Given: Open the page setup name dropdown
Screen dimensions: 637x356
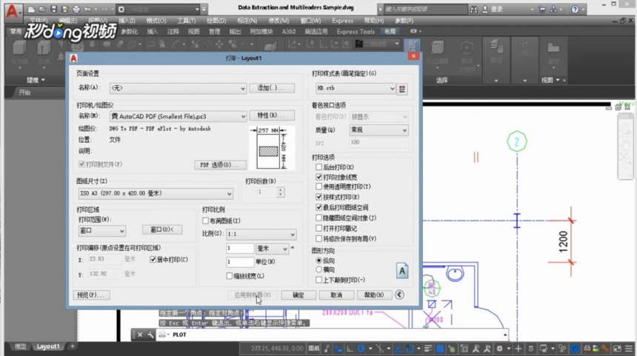Looking at the screenshot, I should (x=178, y=88).
